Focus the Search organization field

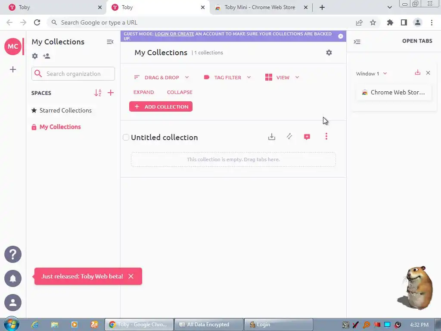pos(73,74)
